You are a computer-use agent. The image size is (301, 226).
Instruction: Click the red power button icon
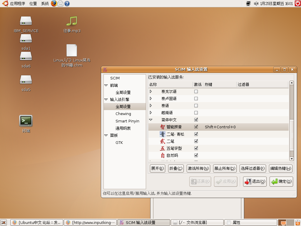298,4
